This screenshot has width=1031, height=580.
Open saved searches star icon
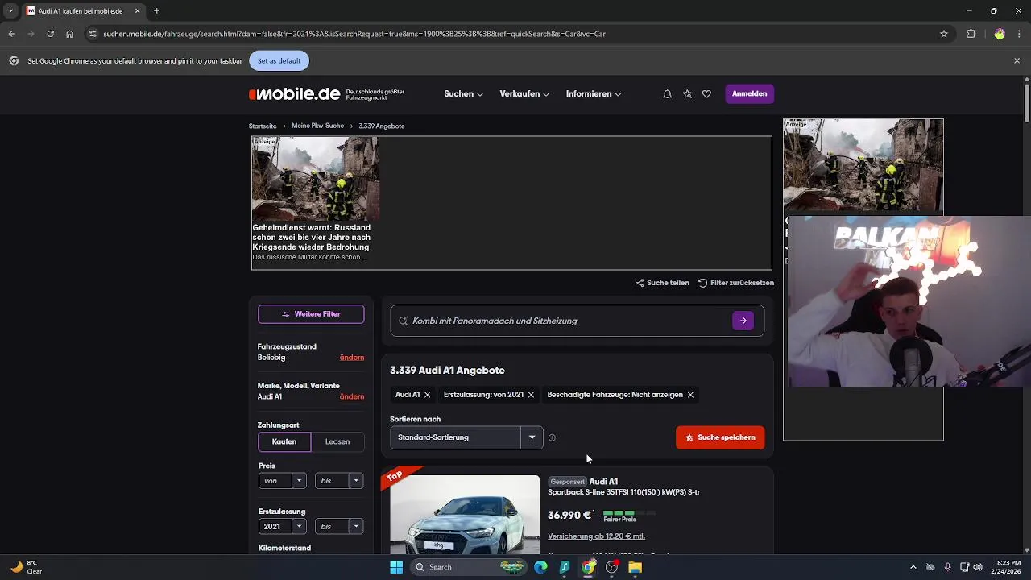(x=687, y=94)
